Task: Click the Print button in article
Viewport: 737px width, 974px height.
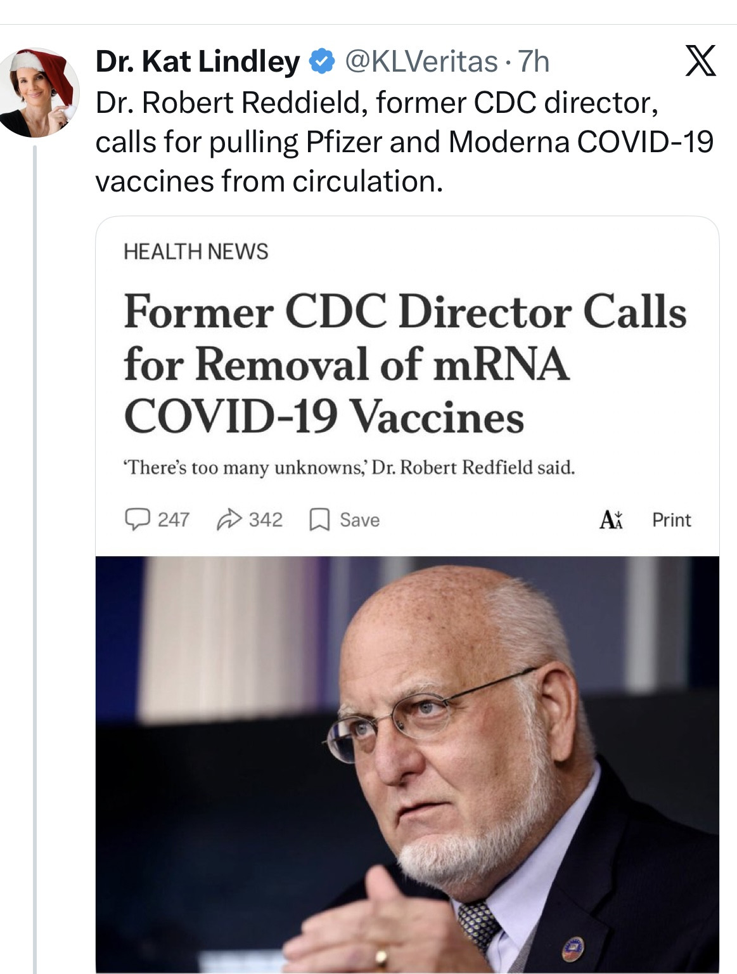Action: click(x=671, y=520)
